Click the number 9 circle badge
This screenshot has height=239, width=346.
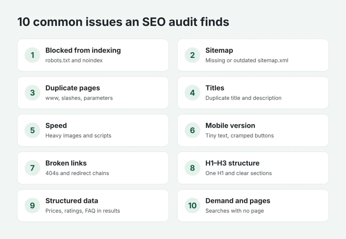click(32, 205)
